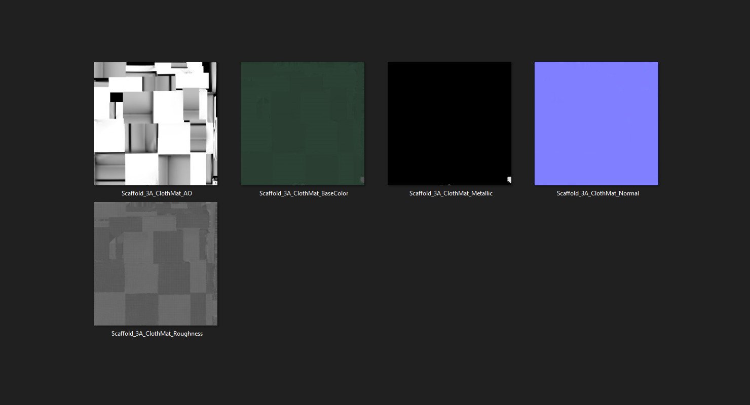Select the Scaffold_3A_ClothMat_AO texture thumbnail

[156, 124]
